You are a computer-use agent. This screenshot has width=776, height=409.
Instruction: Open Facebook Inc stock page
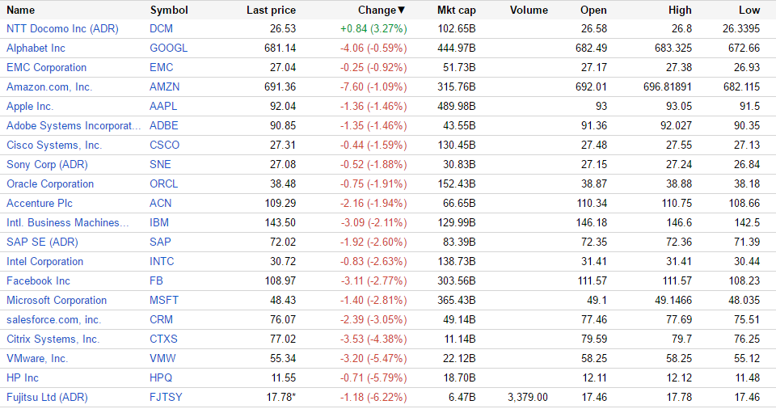tap(38, 280)
